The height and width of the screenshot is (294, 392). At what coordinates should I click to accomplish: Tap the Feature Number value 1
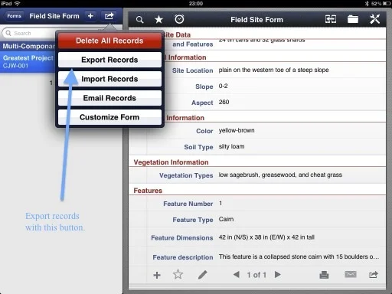pyautogui.click(x=220, y=203)
